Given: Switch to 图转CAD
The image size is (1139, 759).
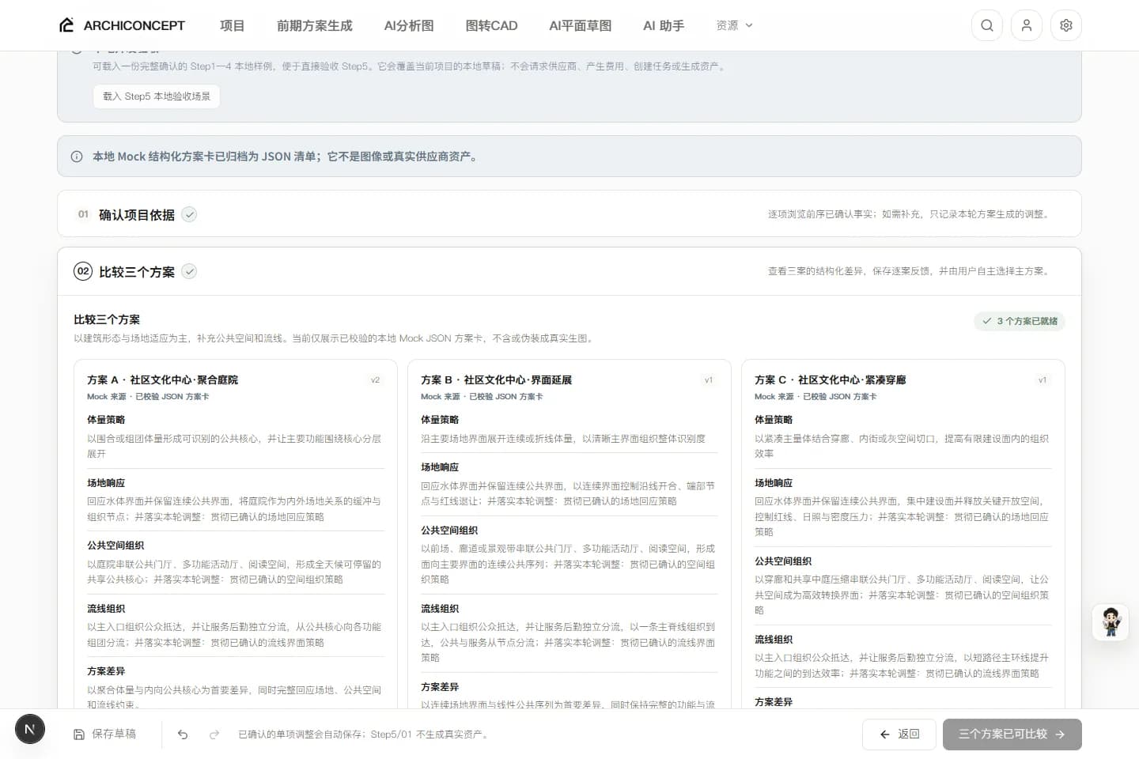Looking at the screenshot, I should [x=491, y=25].
